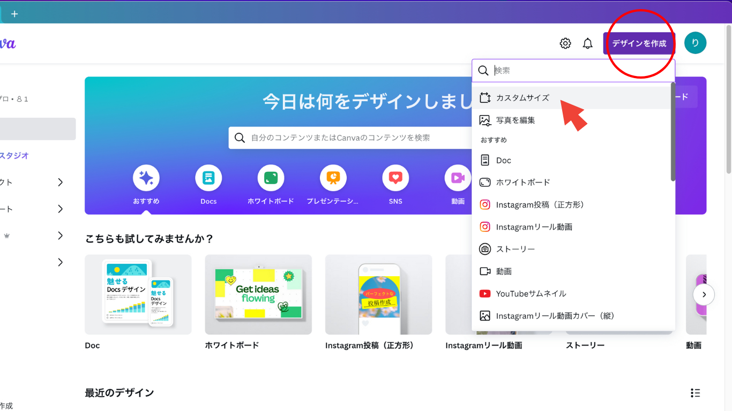The width and height of the screenshot is (732, 411).
Task: Expand the sidebar row with the crown
Action: point(61,235)
